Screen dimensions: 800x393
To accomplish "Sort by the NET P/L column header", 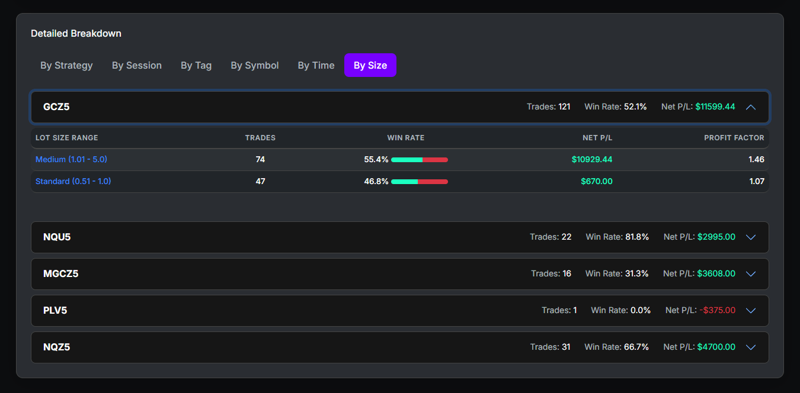I will coord(597,137).
